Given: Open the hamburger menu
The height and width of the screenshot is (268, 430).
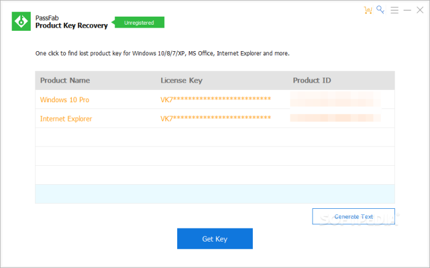Looking at the screenshot, I should [x=394, y=10].
